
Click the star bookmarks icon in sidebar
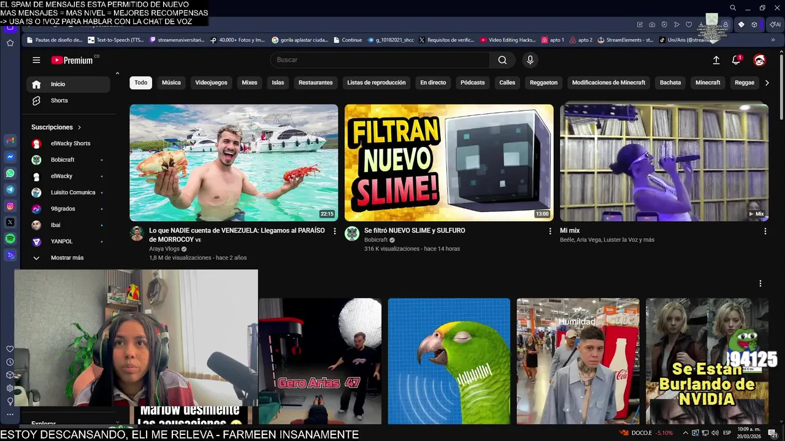10,43
